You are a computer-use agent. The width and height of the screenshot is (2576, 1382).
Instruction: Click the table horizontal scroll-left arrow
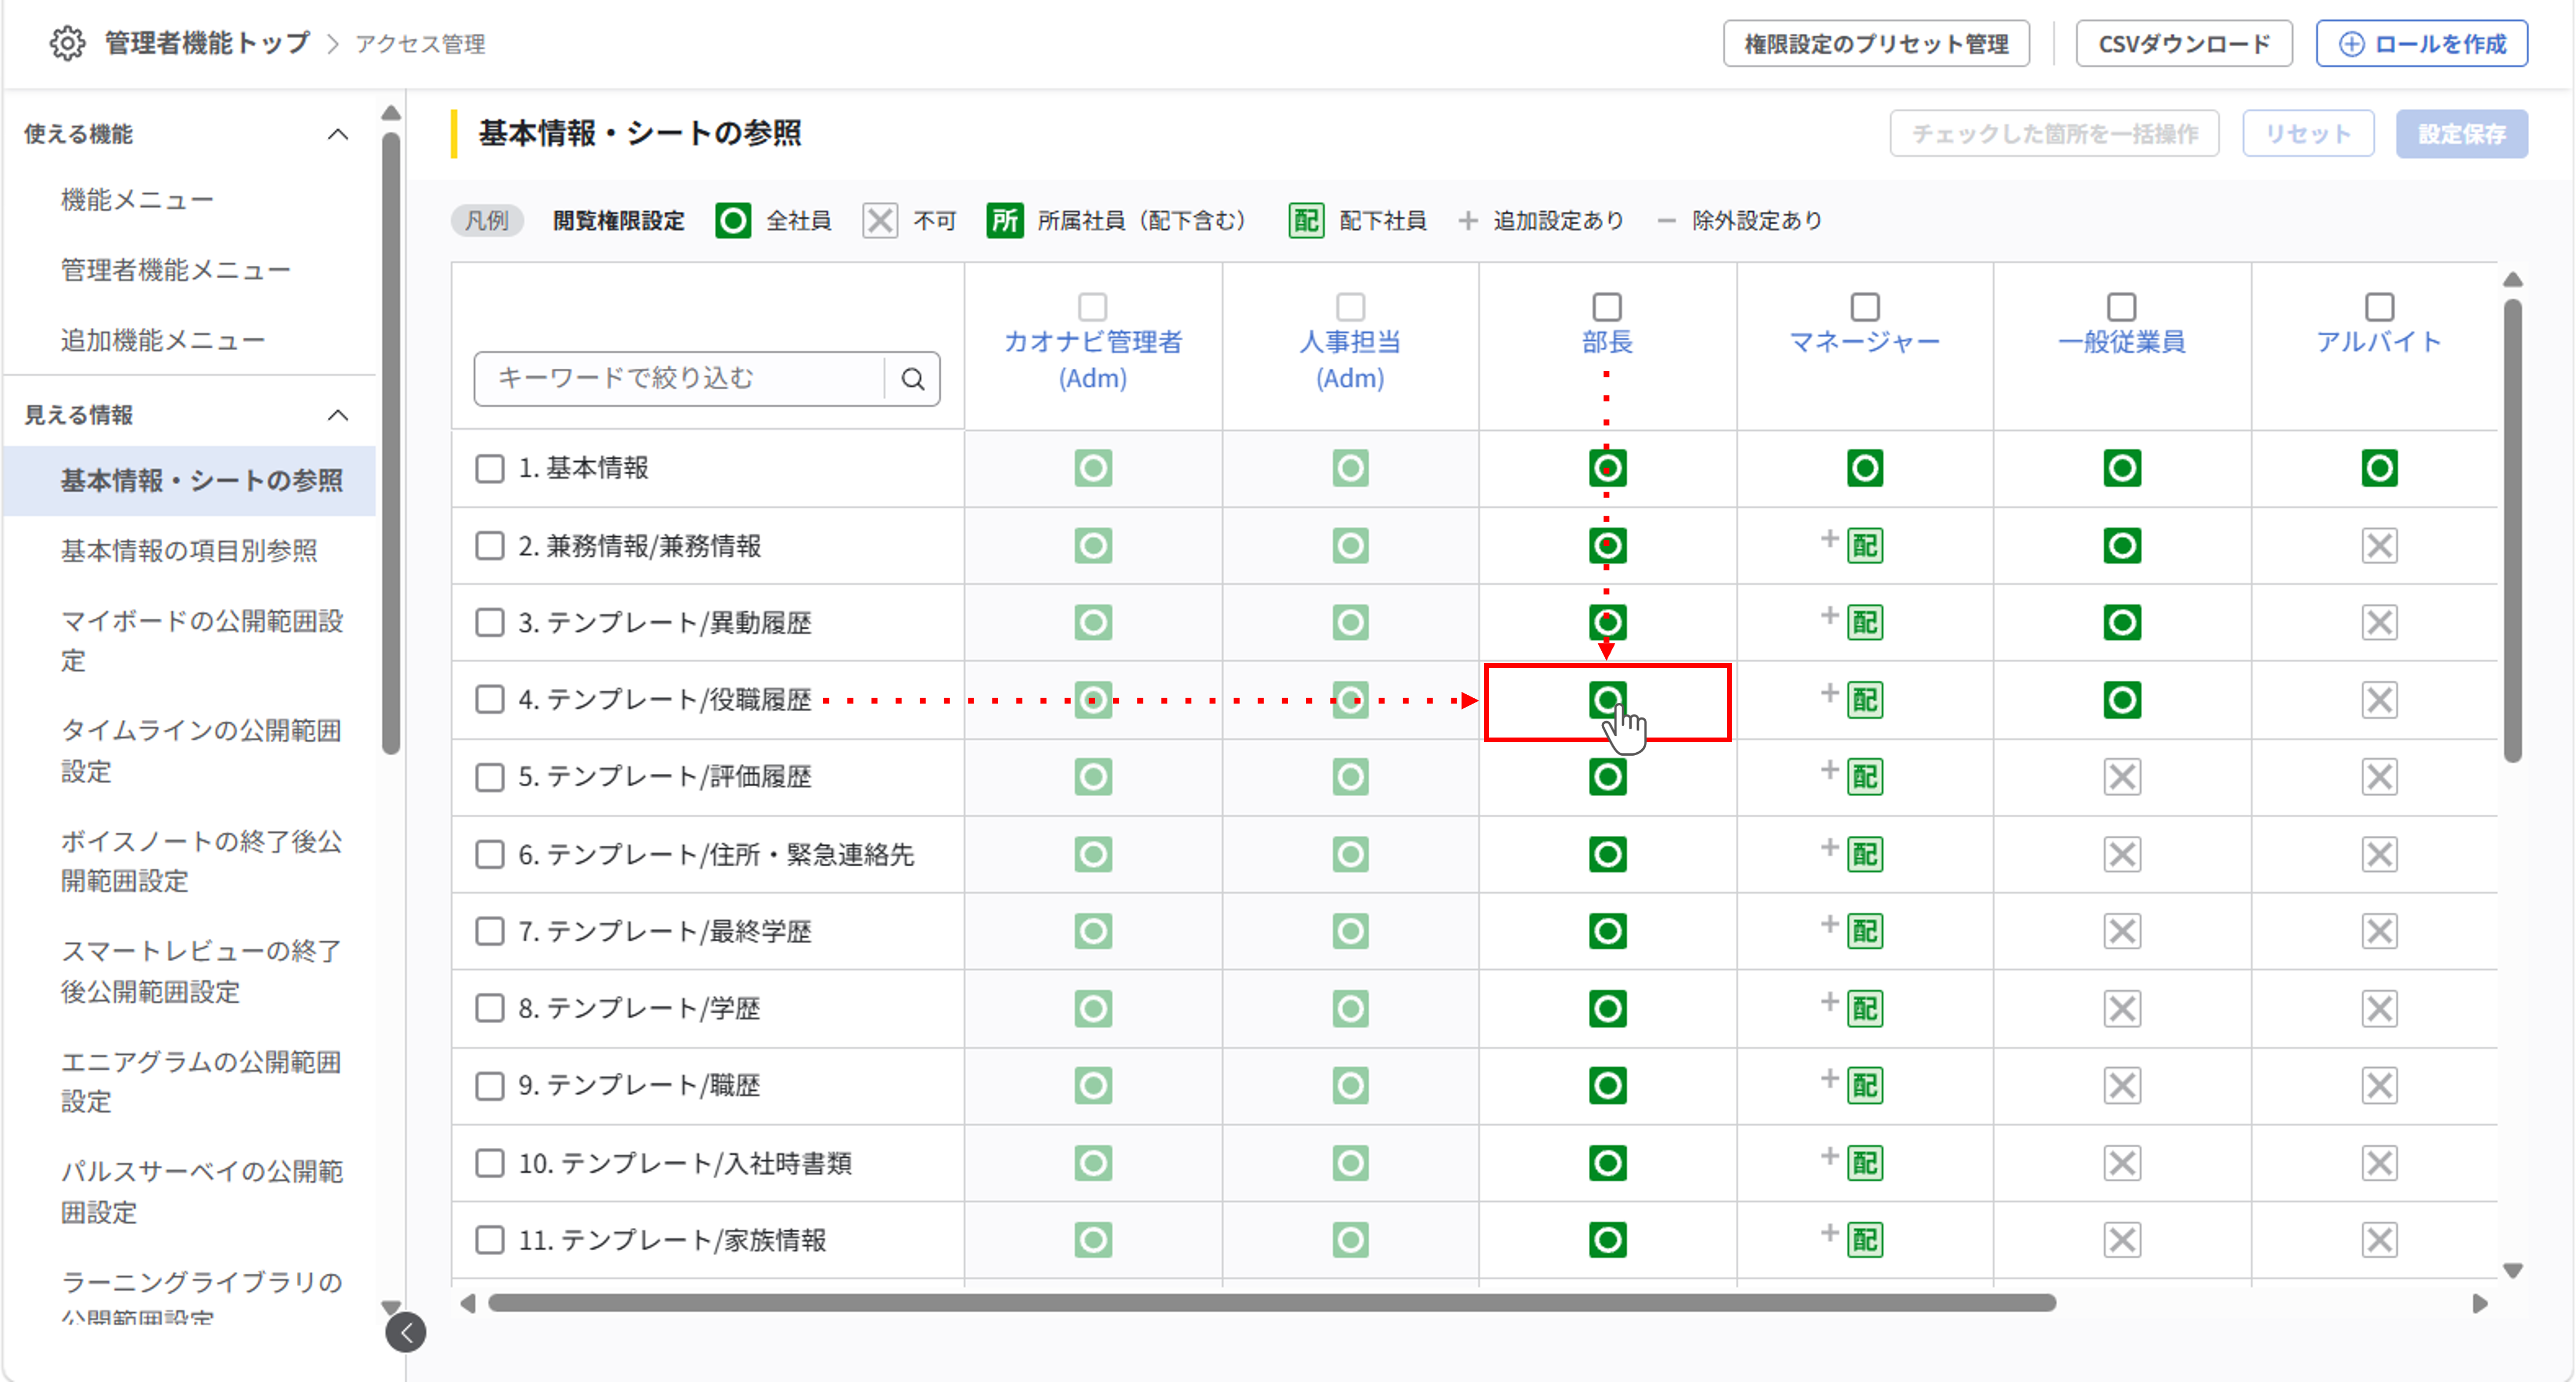[x=467, y=1303]
